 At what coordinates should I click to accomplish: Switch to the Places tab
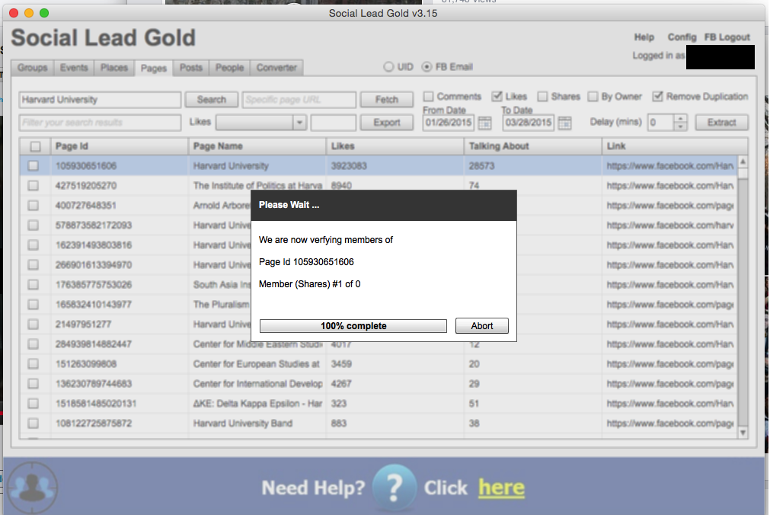tap(114, 67)
